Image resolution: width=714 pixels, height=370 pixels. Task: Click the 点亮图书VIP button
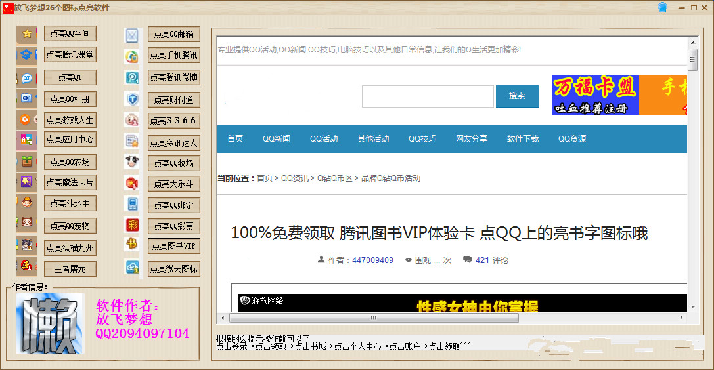174,246
